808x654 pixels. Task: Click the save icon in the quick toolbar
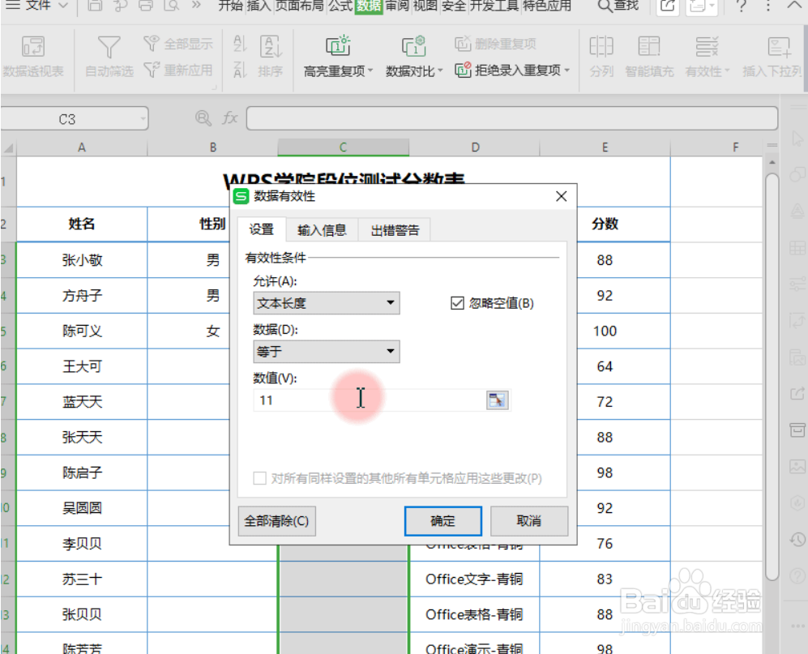[95, 6]
